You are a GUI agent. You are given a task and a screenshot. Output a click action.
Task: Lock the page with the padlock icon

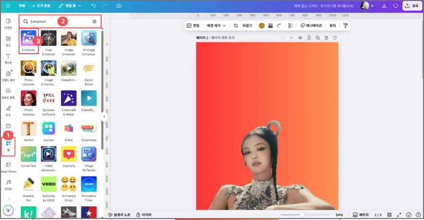309,38
